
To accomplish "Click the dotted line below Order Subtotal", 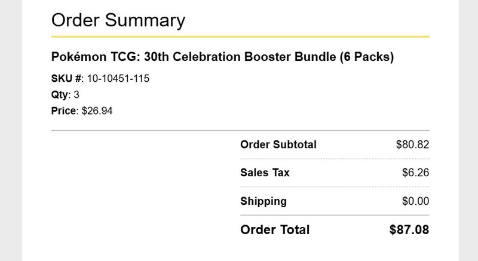I will [x=335, y=159].
